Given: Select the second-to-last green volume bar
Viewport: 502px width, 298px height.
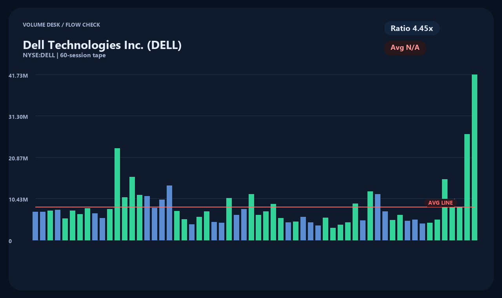Looking at the screenshot, I should [x=467, y=187].
